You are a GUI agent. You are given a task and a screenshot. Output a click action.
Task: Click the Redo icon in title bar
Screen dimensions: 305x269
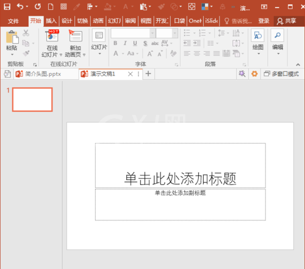(37, 7)
